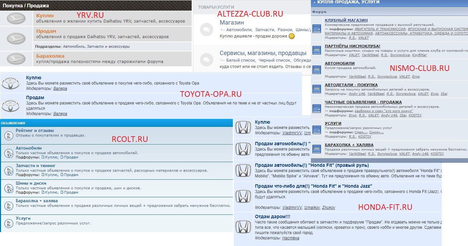
Task: Click the IPB icon beside КЛУБНЫЙ МАГАЗИН
Action: [x=317, y=29]
